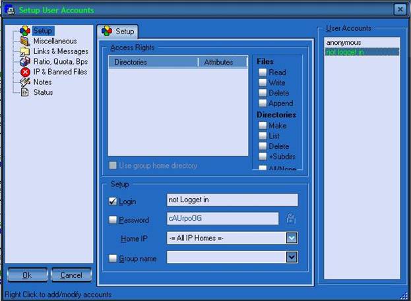The width and height of the screenshot is (411, 301).
Task: Open the Home IP dropdown
Action: coord(292,238)
